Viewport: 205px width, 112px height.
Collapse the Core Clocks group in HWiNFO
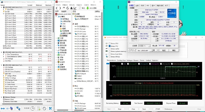4,14
